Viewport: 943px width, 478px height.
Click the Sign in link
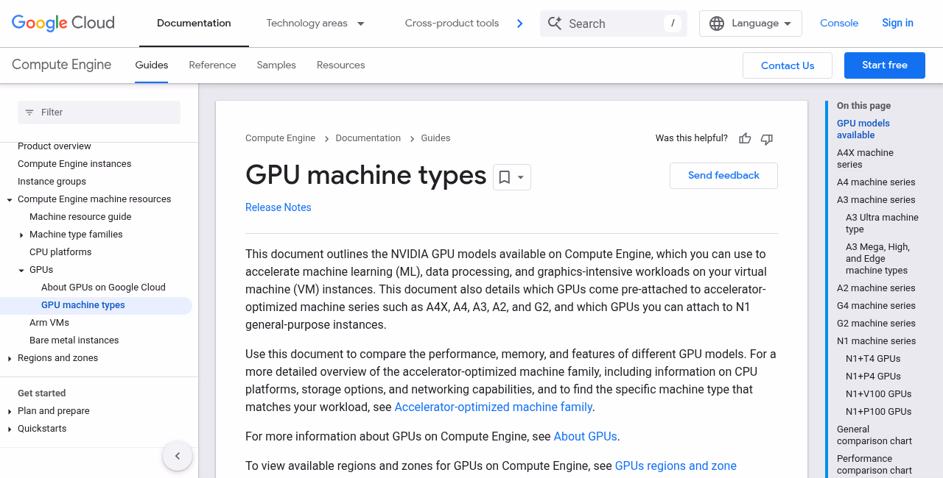897,24
